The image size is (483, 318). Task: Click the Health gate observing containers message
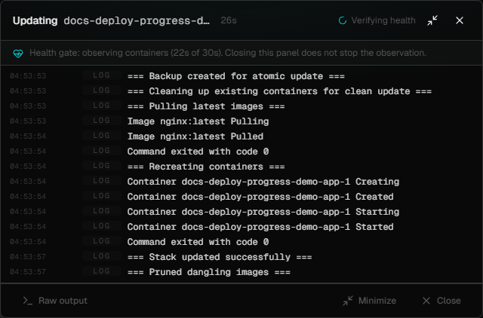[228, 53]
